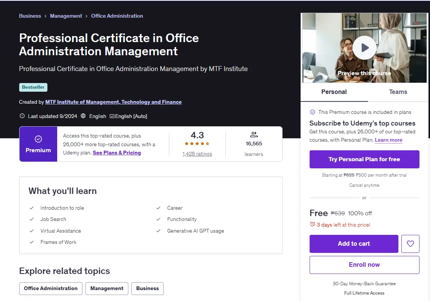Image resolution: width=430 pixels, height=301 pixels.
Task: Select the Business topic chip
Action: pyautogui.click(x=147, y=288)
